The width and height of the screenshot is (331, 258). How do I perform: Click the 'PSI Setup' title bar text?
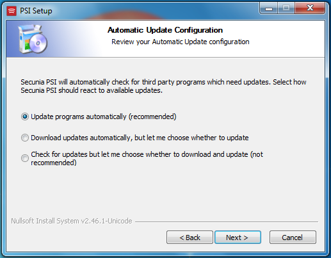click(x=36, y=11)
